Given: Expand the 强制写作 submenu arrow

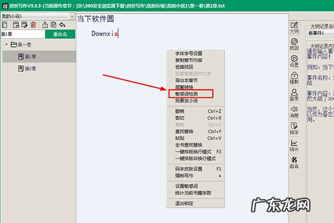Looking at the screenshot, I should pos(220,176).
